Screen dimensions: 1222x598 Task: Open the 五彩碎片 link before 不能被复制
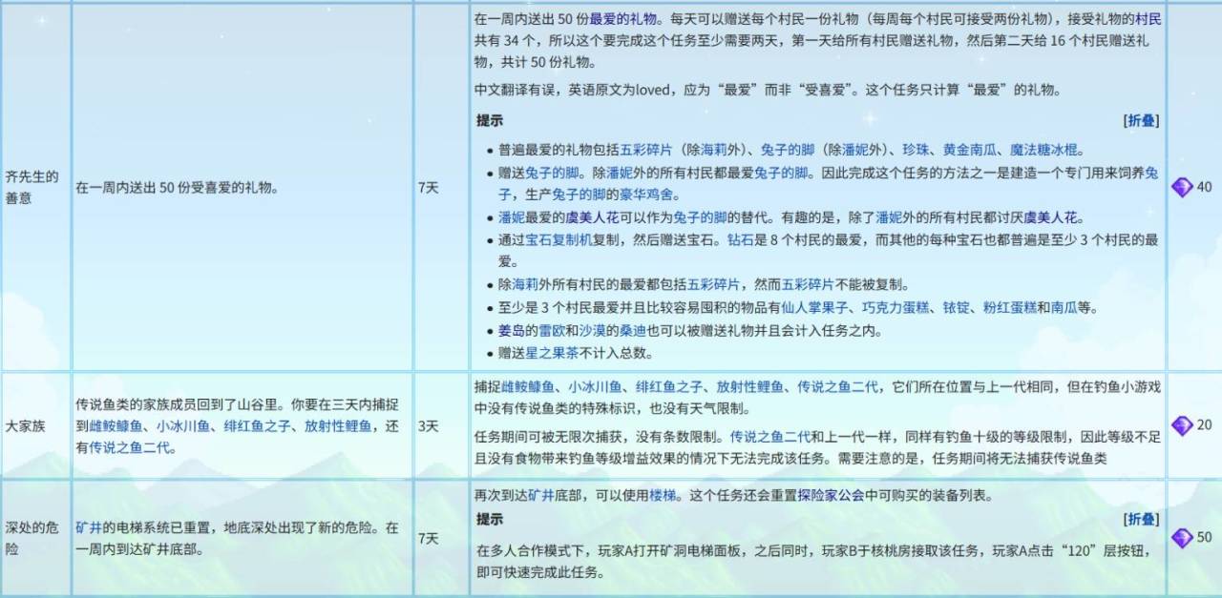[x=809, y=284]
